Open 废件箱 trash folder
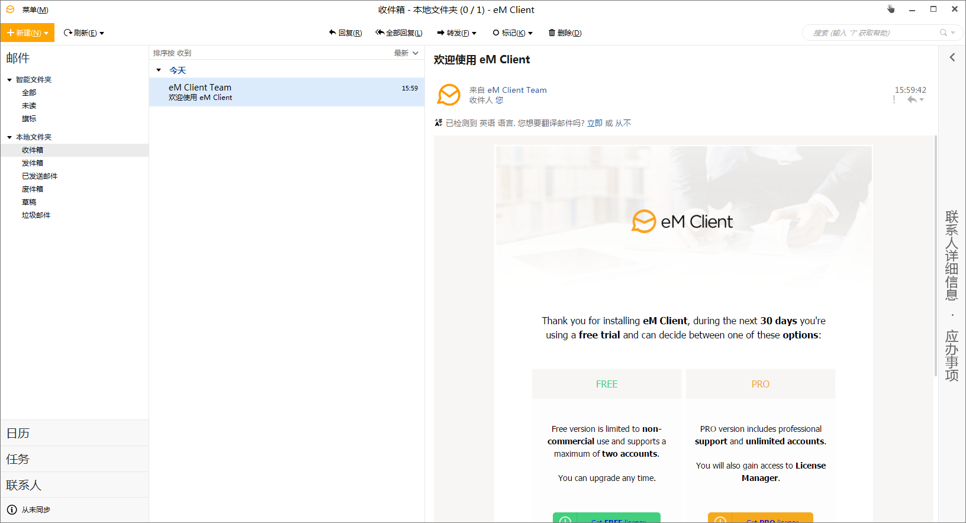This screenshot has height=523, width=966. pos(33,189)
